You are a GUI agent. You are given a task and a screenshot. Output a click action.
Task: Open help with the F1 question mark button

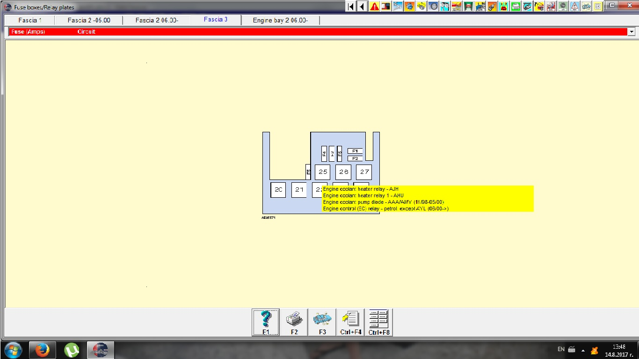tap(266, 322)
